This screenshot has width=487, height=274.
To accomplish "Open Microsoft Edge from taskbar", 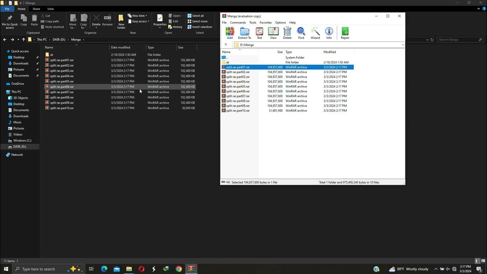I will 104,269.
